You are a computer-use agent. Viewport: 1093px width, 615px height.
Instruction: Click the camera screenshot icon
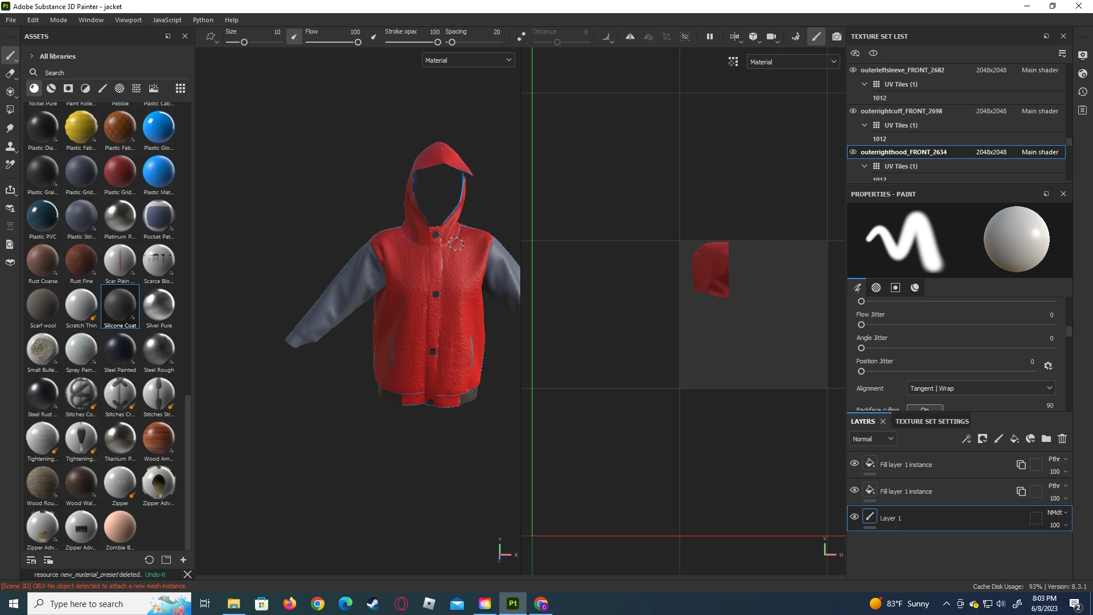tap(836, 36)
